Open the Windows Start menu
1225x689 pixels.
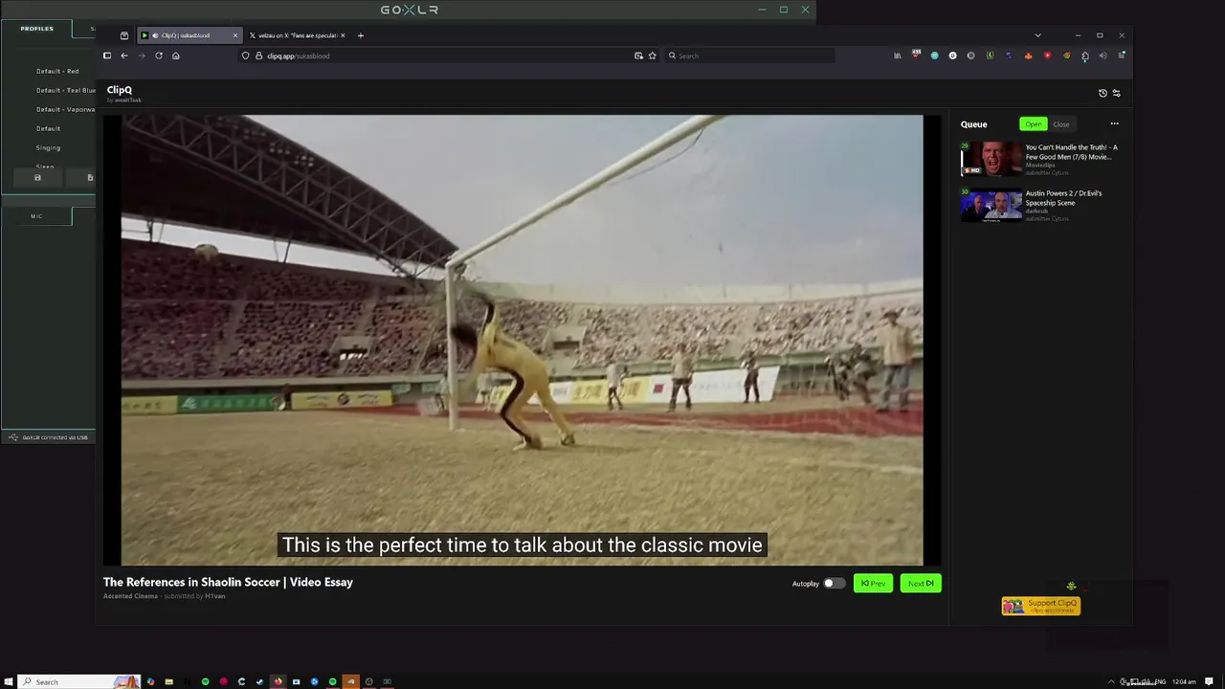click(9, 681)
